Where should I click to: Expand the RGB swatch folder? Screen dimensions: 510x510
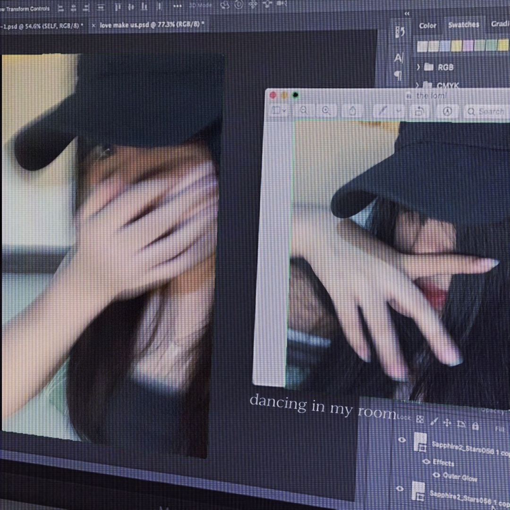(419, 67)
